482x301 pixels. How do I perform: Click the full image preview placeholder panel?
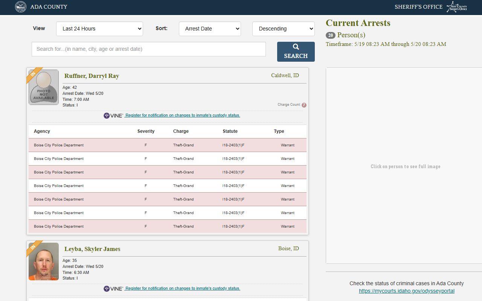point(404,166)
